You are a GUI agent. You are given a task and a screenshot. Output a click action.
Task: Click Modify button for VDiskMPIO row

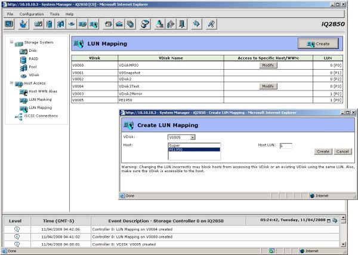268,65
